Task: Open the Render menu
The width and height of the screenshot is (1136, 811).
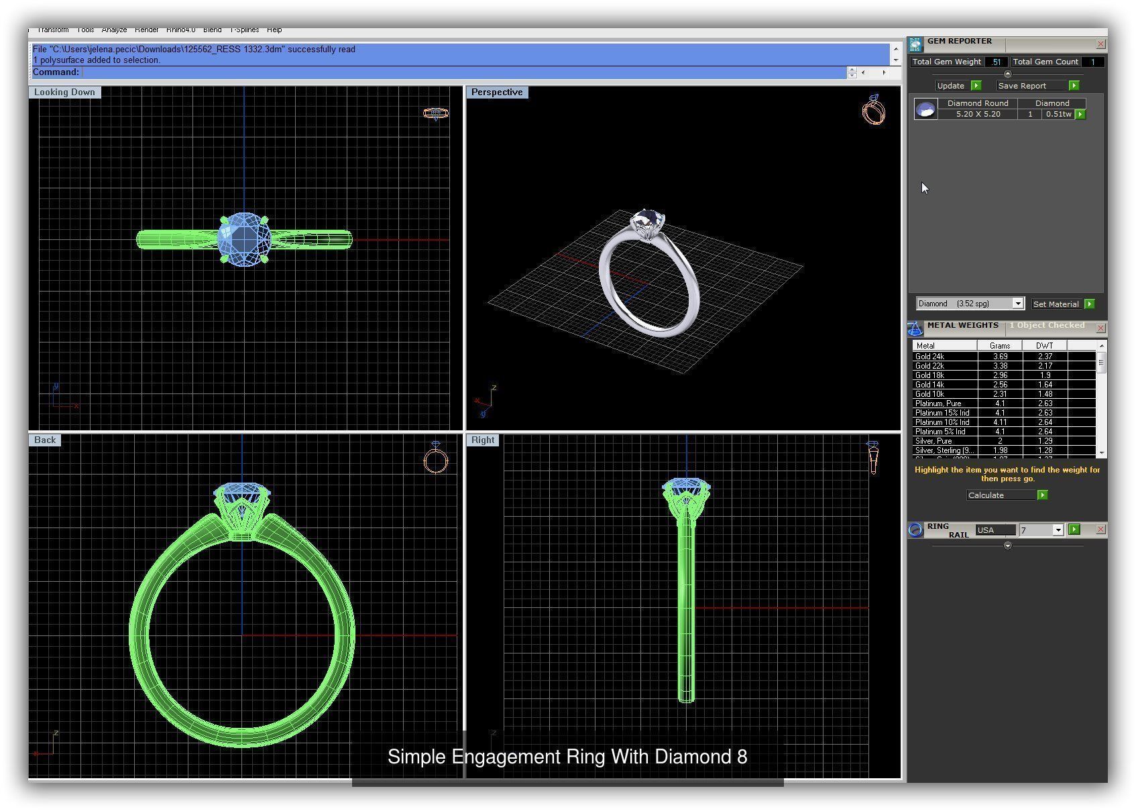Action: 146,30
